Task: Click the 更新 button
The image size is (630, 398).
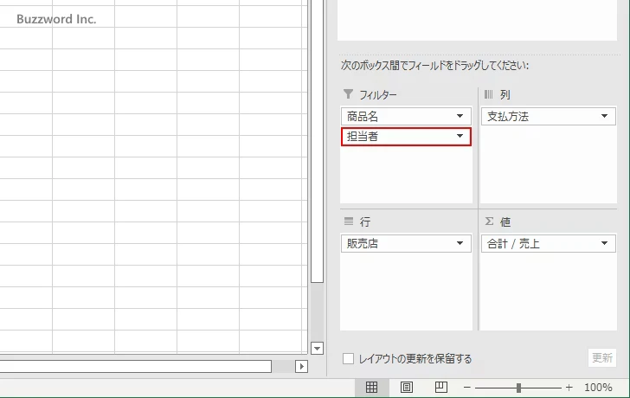Action: [602, 357]
